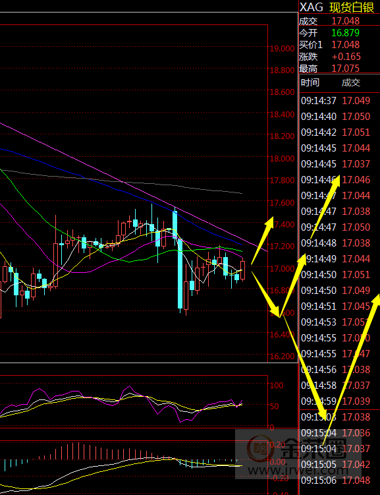Image resolution: width=380 pixels, height=495 pixels.
Task: Click the 今开 label
Action: pyautogui.click(x=308, y=33)
